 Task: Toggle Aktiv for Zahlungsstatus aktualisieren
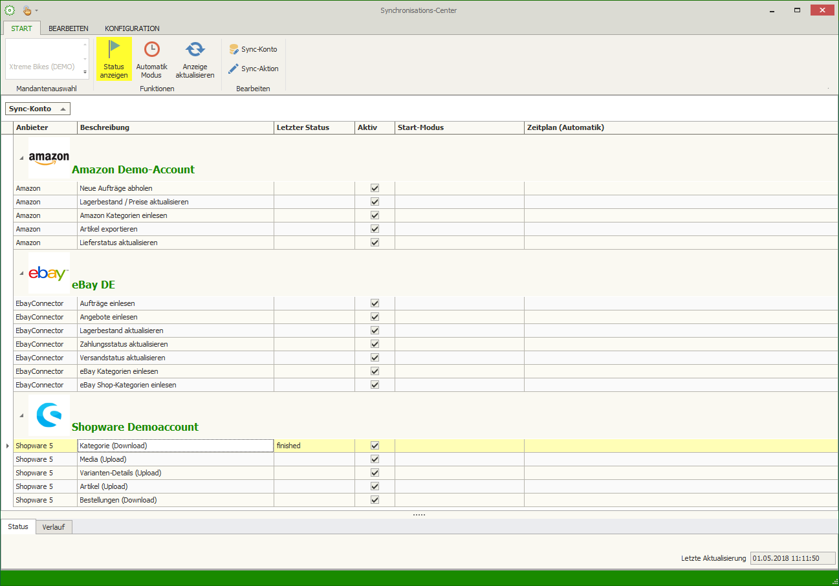click(x=375, y=344)
